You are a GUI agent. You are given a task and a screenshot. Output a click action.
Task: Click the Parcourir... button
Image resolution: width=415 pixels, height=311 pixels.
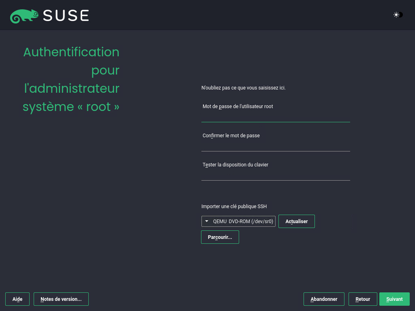click(220, 237)
